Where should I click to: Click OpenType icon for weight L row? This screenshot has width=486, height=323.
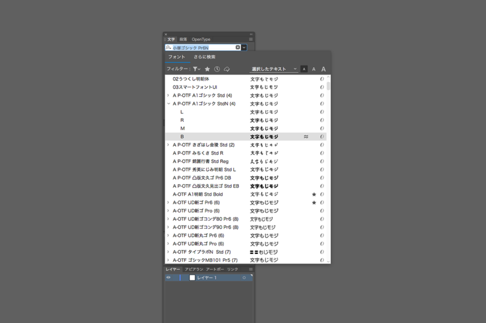point(322,112)
